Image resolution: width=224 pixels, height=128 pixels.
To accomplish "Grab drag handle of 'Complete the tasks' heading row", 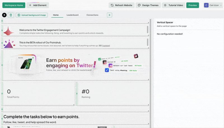I will (x=2, y=118).
